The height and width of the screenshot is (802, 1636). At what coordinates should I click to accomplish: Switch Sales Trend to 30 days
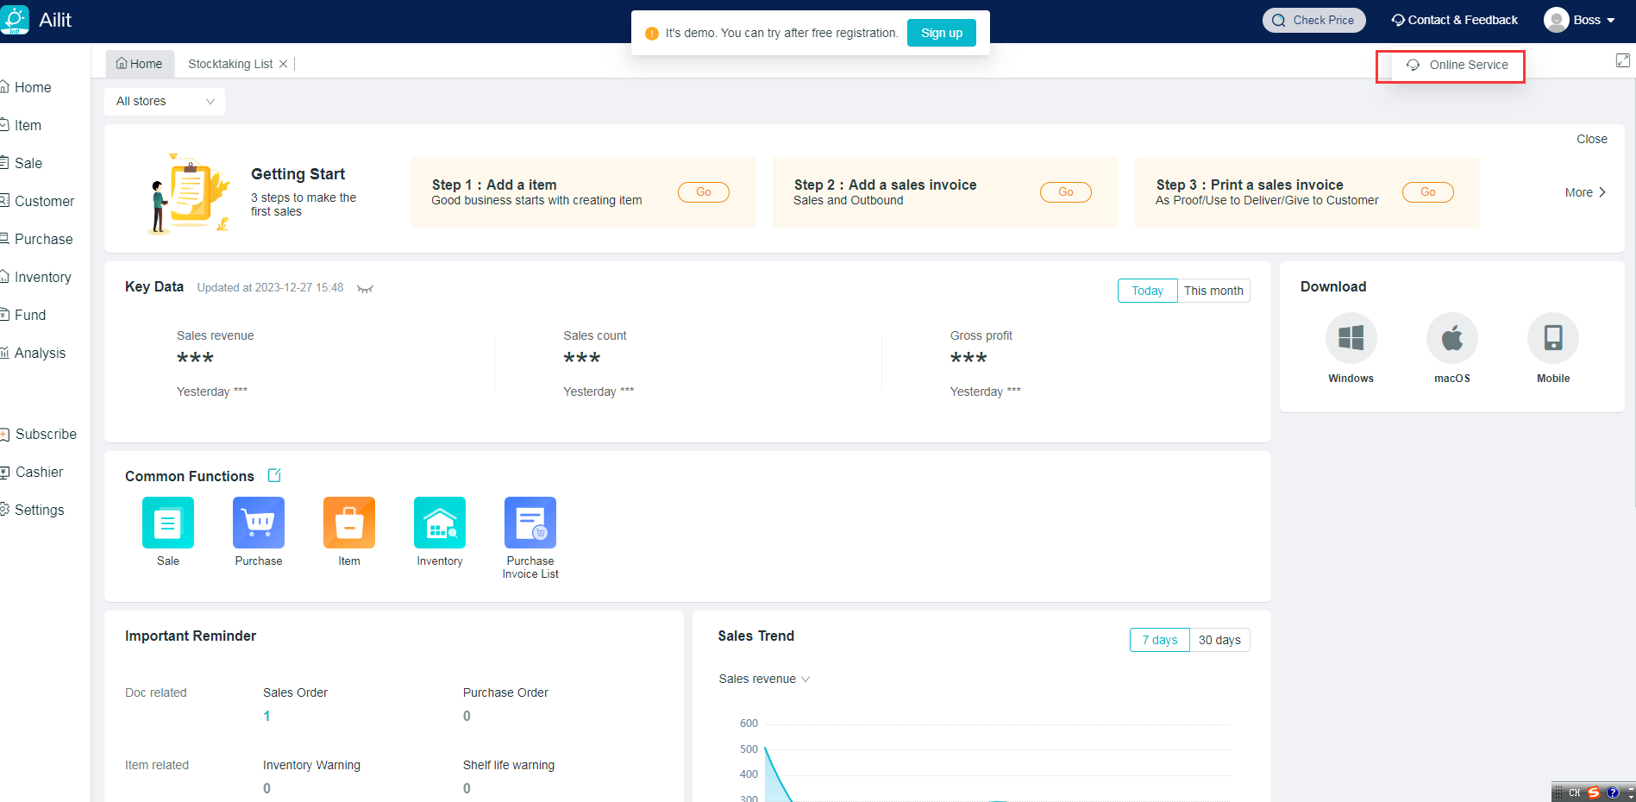point(1219,640)
